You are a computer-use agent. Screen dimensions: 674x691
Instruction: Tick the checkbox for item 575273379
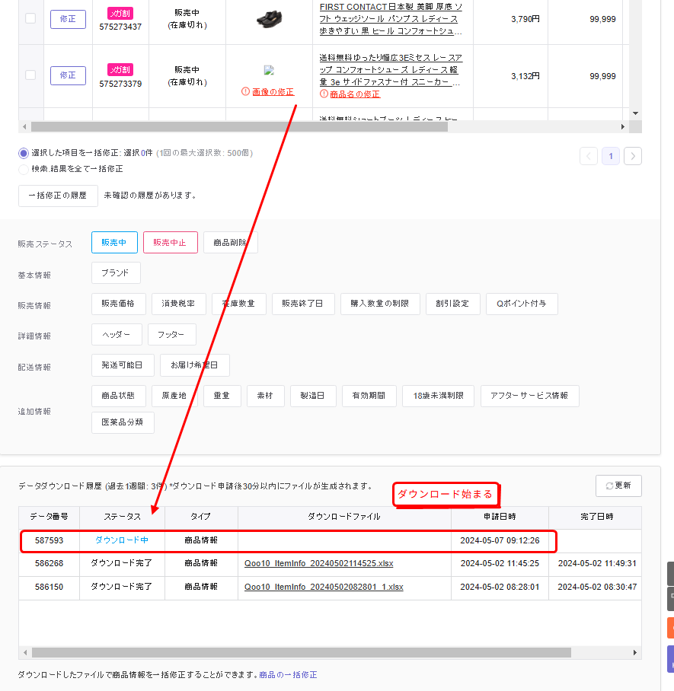coord(30,75)
